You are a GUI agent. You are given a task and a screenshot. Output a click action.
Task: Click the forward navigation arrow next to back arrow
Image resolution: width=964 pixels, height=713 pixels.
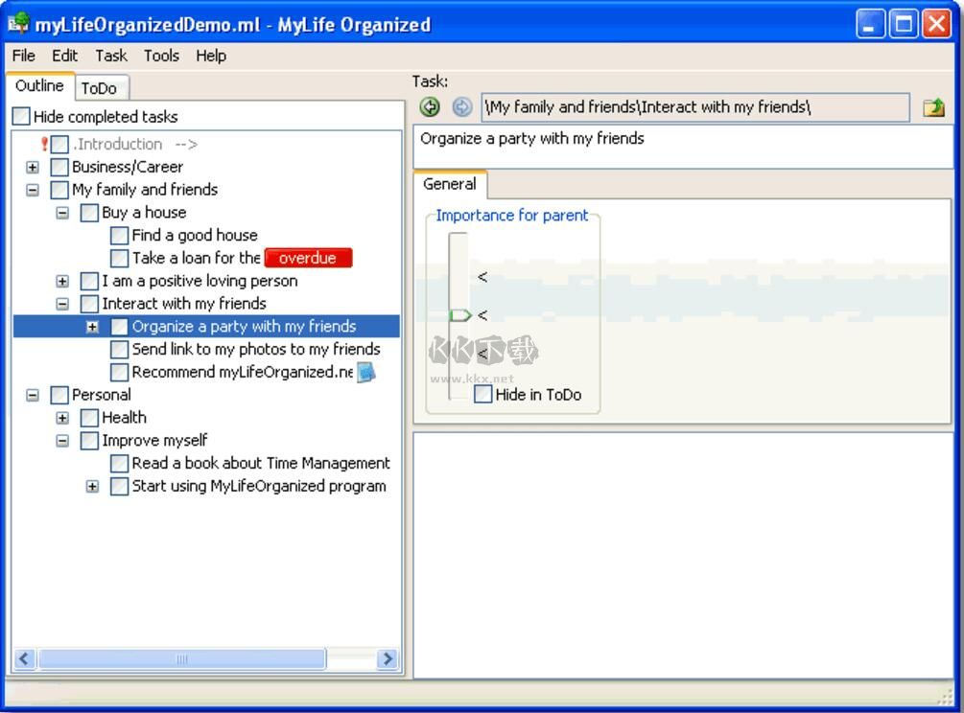click(x=461, y=106)
